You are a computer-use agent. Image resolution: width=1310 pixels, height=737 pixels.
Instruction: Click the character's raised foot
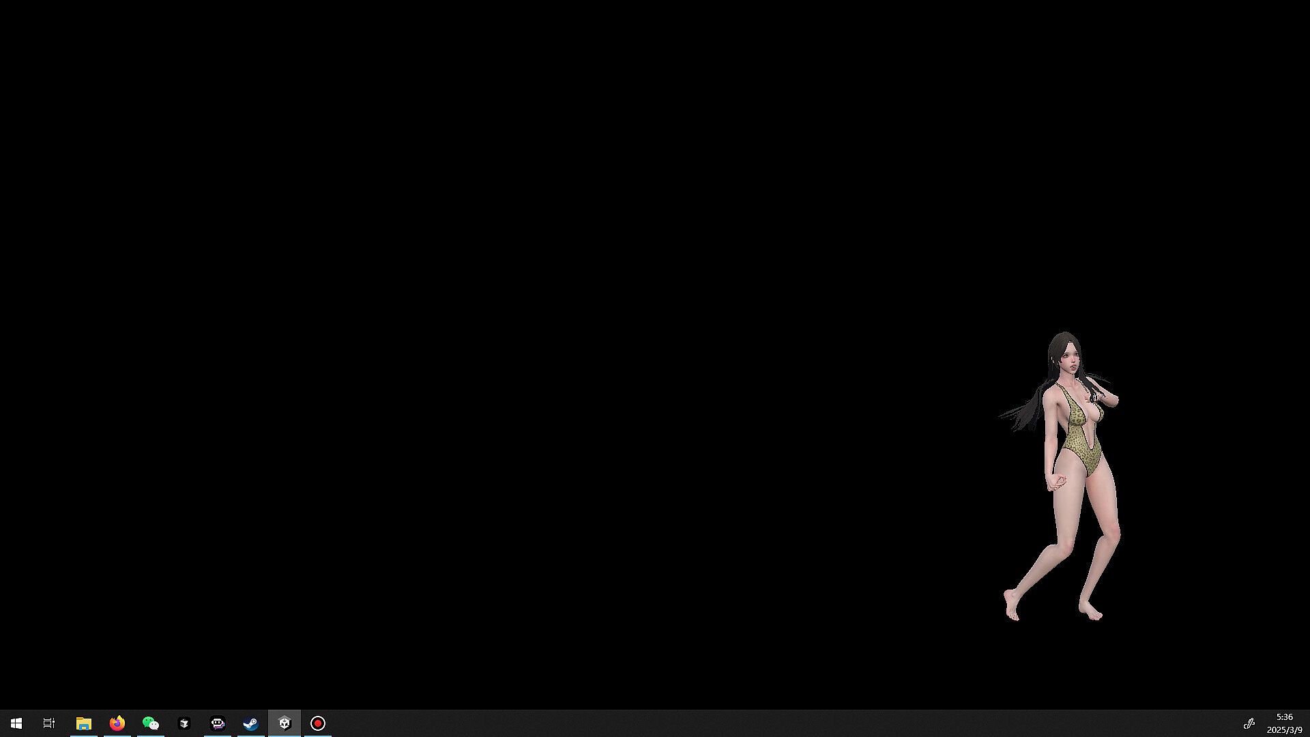coord(1011,605)
